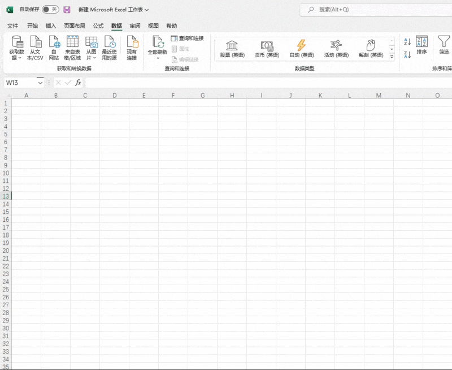Click the 自网站 (From Web) icon

pos(55,47)
